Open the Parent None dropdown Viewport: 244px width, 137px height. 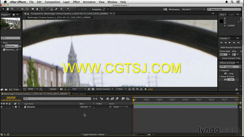(120, 107)
